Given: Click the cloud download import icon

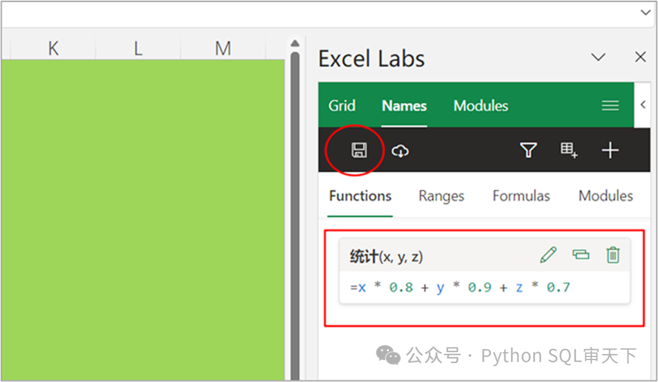Looking at the screenshot, I should [x=400, y=150].
